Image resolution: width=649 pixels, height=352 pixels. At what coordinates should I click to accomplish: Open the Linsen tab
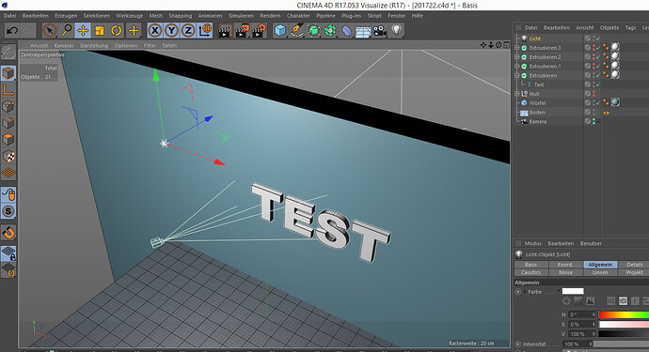click(600, 272)
